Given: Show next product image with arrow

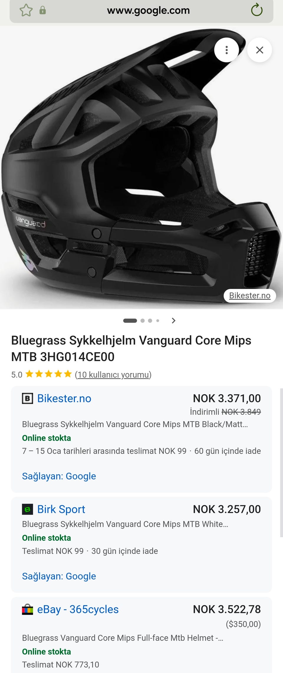Looking at the screenshot, I should pyautogui.click(x=174, y=321).
